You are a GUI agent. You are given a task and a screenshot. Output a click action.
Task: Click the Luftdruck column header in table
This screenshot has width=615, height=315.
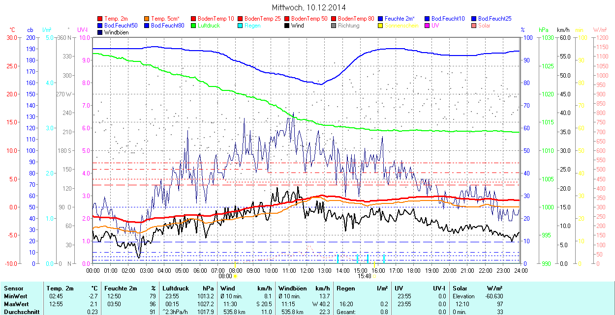tap(176, 288)
